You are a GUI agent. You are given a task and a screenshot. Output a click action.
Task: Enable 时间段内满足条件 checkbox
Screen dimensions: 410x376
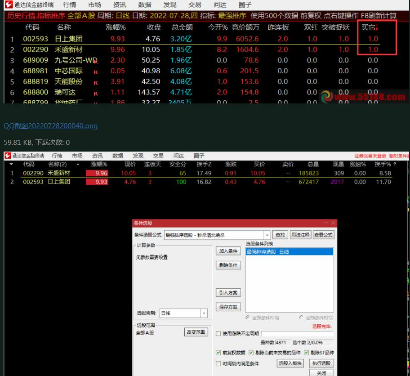pyautogui.click(x=218, y=364)
